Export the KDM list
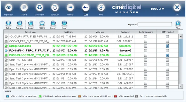Image resolution: width=186 pixels, height=102 pixels. 64,23
